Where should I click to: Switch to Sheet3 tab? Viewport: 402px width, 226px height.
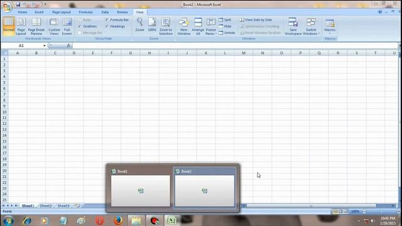[x=63, y=205]
